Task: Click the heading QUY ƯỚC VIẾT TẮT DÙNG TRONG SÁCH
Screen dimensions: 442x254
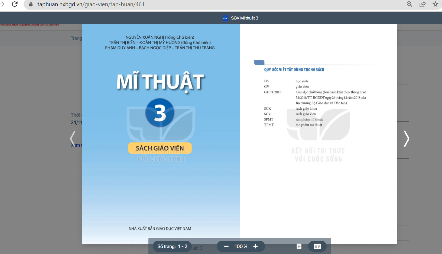Action: (294, 70)
